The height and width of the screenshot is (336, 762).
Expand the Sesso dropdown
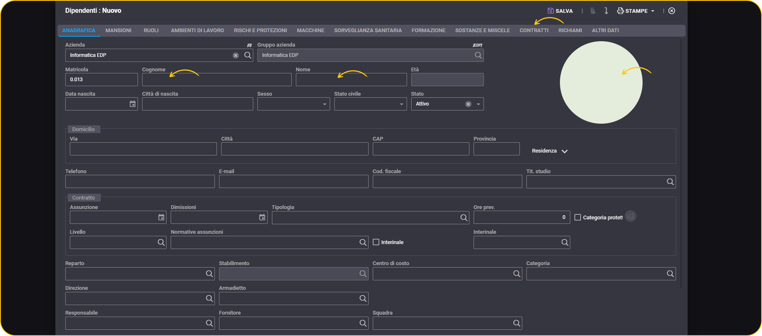pyautogui.click(x=325, y=104)
